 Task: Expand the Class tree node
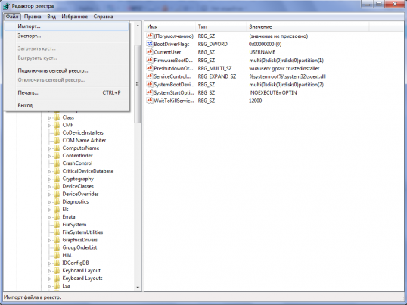point(49,118)
